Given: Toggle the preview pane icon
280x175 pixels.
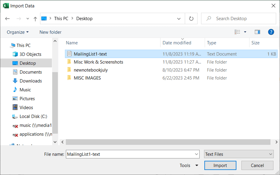Looking at the screenshot, I should pos(257,32).
